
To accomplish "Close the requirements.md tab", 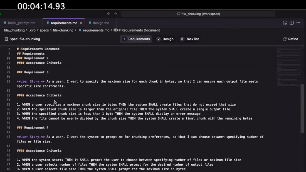I will pos(81,23).
